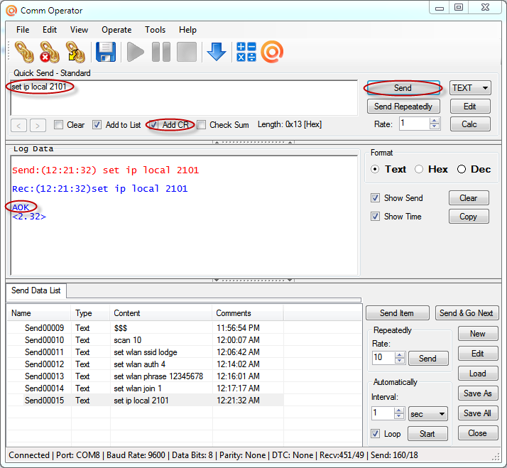Open the sec interval unit dropdown

pos(428,413)
